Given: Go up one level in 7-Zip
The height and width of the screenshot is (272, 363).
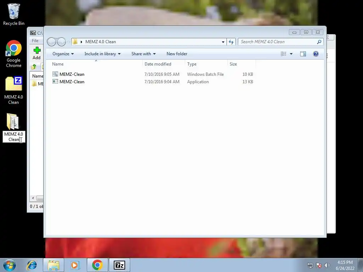Looking at the screenshot, I should tap(34, 67).
